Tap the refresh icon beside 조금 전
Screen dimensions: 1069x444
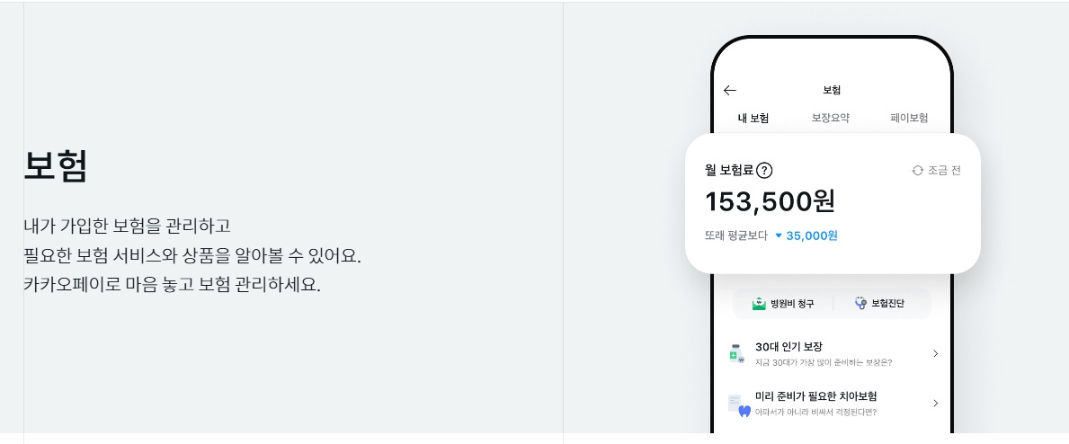click(x=917, y=171)
